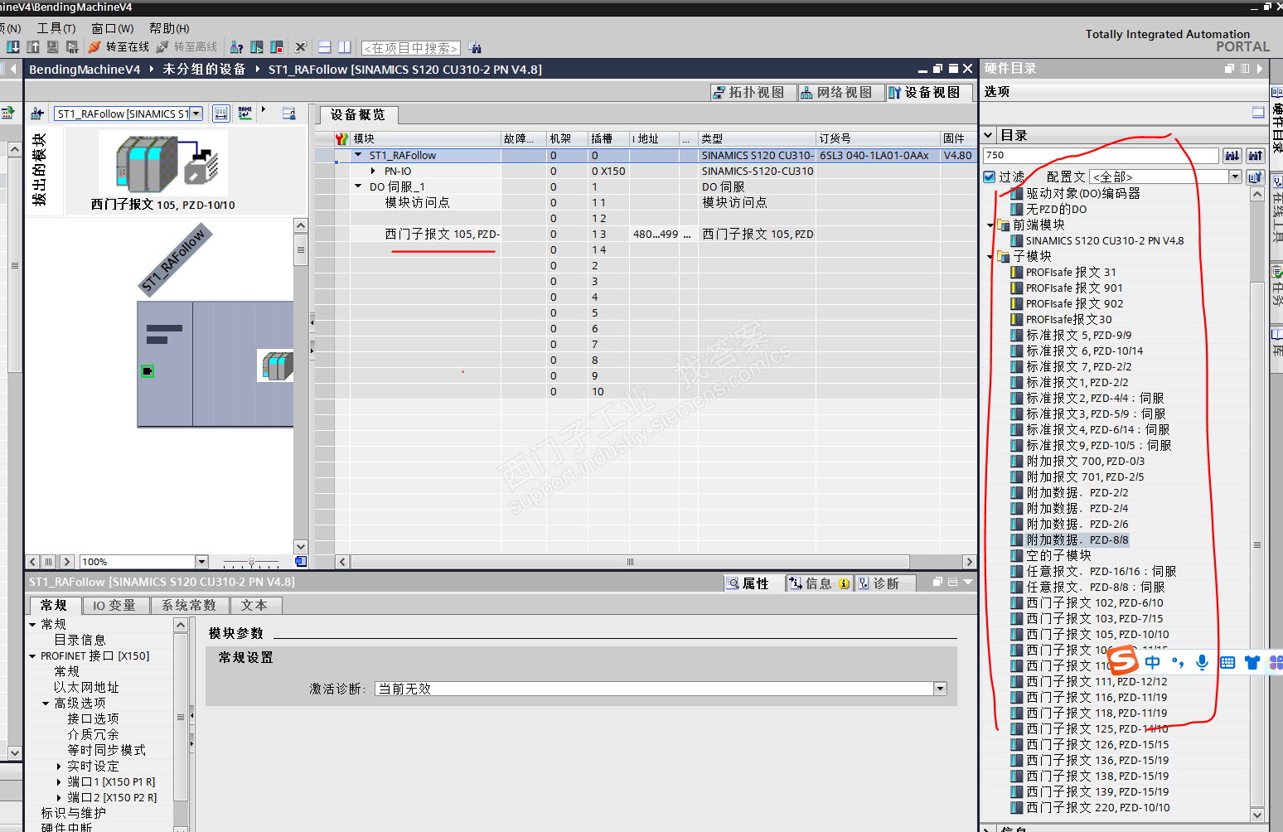The image size is (1283, 832).
Task: Select 西门子报文 111, PZD-12/12 in catalog
Action: coord(1097,682)
